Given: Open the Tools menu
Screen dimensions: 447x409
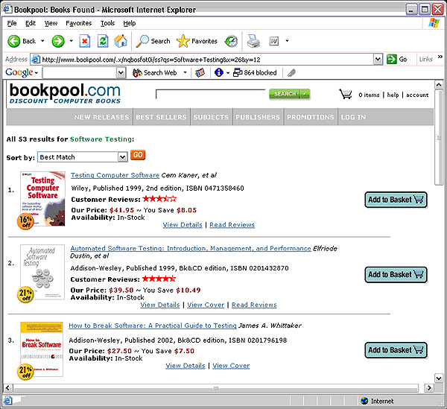Looking at the screenshot, I should tap(107, 23).
